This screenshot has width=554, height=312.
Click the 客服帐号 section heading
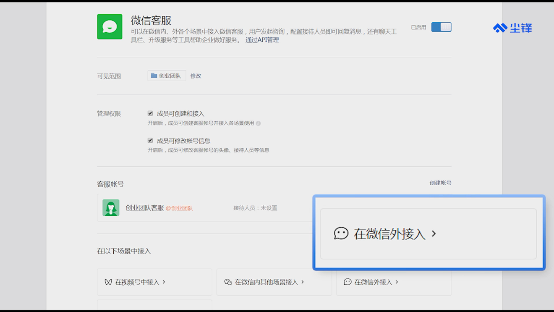click(110, 184)
